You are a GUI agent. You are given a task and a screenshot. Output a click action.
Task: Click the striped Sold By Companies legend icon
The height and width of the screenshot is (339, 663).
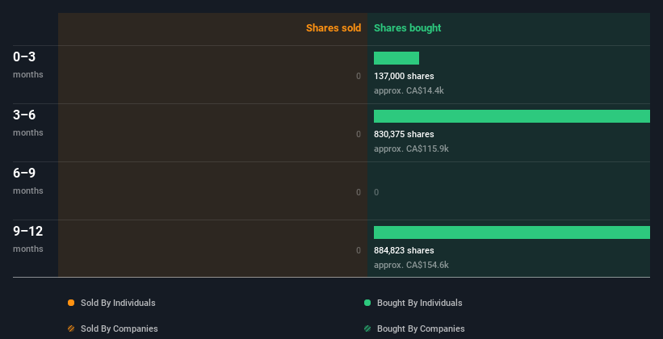click(x=71, y=329)
